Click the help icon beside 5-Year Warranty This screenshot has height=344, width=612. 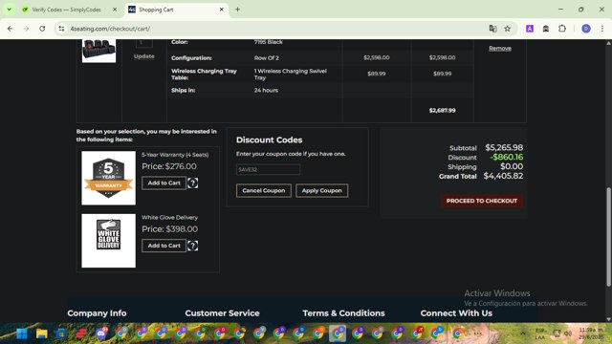coord(193,183)
